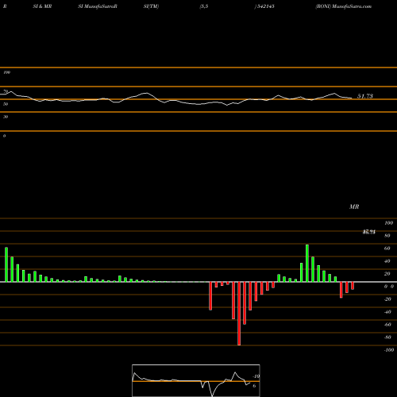Click the MR axis label -80
Screen dimensions: 397x397
(x=387, y=337)
